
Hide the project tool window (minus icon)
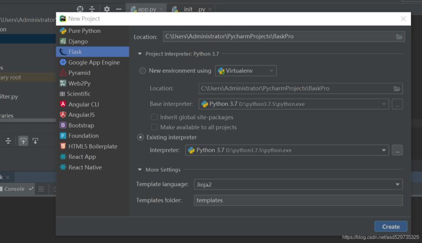click(x=119, y=9)
